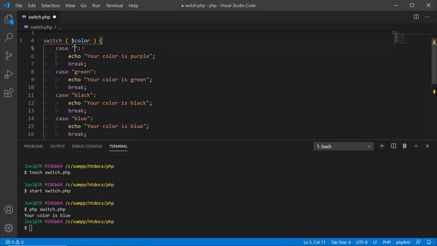Click the terminal prompt input cursor

(x=30, y=228)
